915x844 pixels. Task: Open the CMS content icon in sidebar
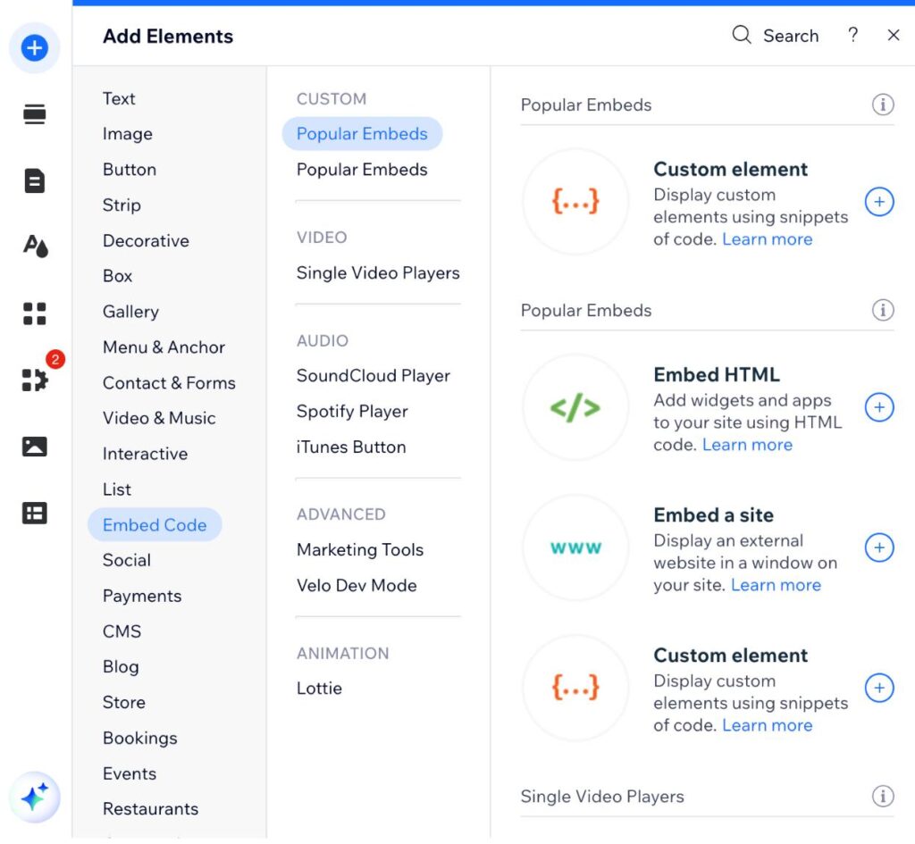pos(34,513)
